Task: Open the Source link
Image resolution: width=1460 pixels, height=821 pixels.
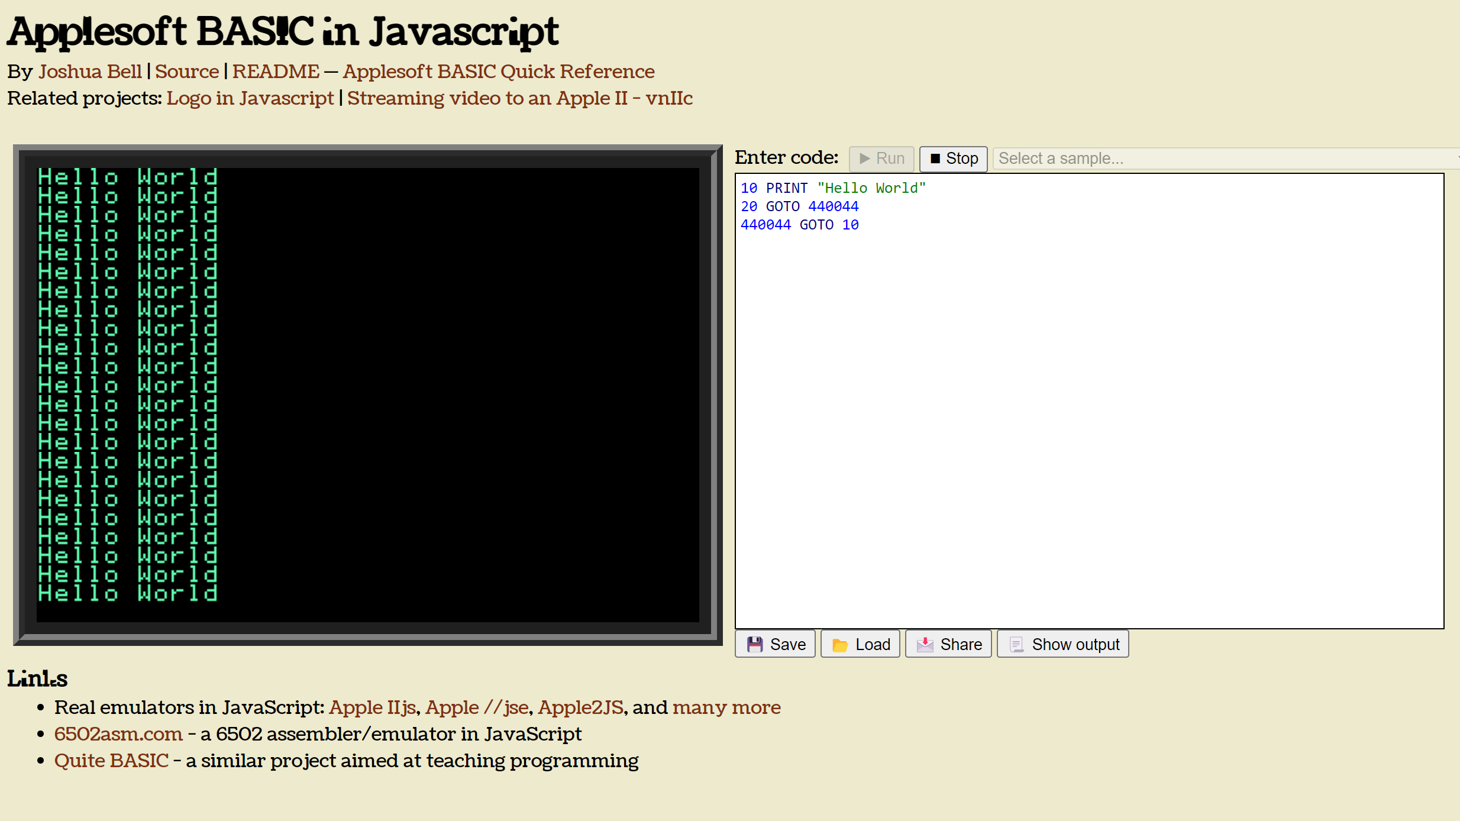Action: coord(187,72)
